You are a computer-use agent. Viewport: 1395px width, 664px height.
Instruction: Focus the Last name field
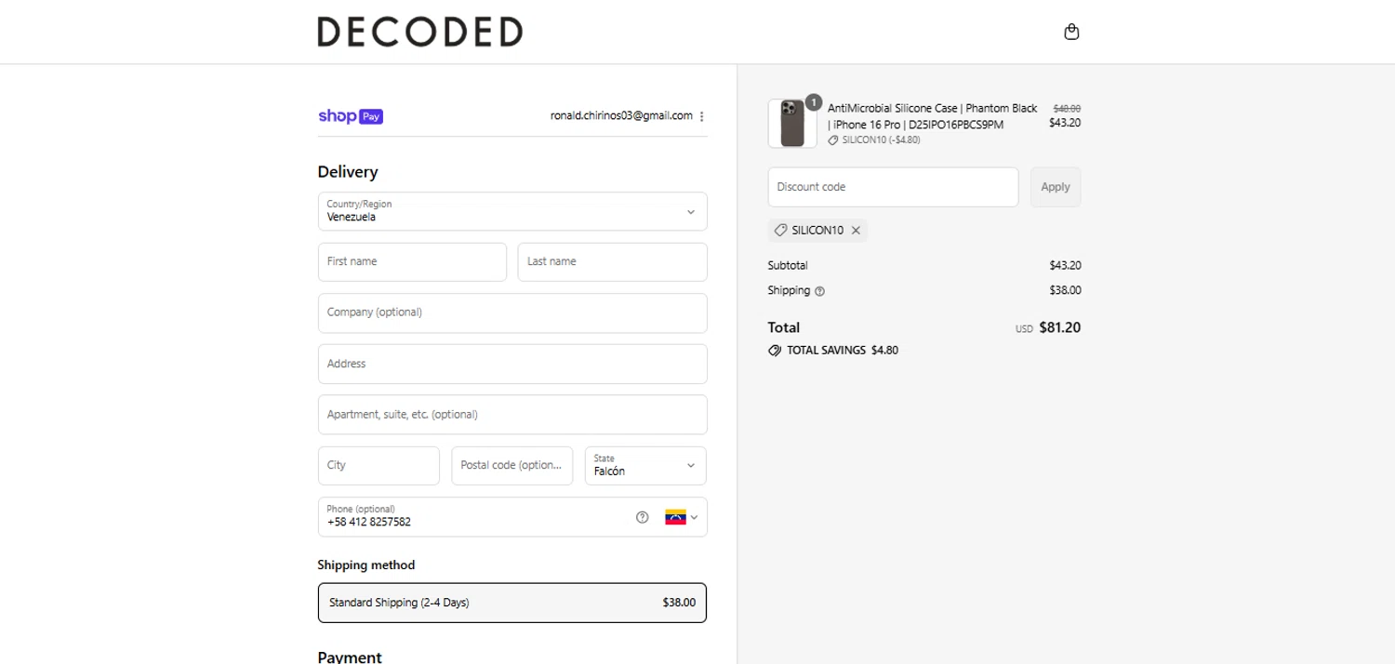(x=612, y=261)
